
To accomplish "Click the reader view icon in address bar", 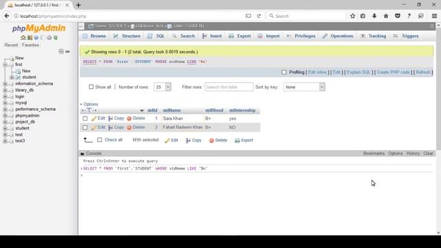I will click(x=248, y=16).
